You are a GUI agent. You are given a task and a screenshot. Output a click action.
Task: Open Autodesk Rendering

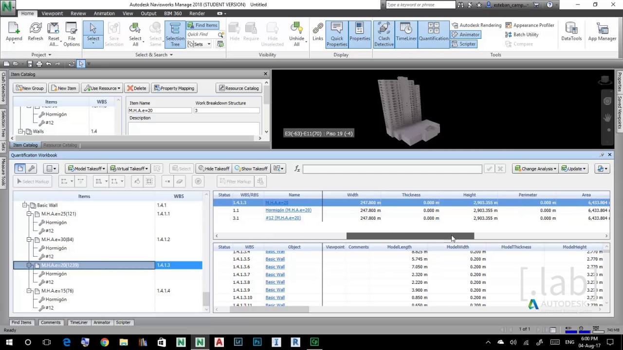(476, 25)
